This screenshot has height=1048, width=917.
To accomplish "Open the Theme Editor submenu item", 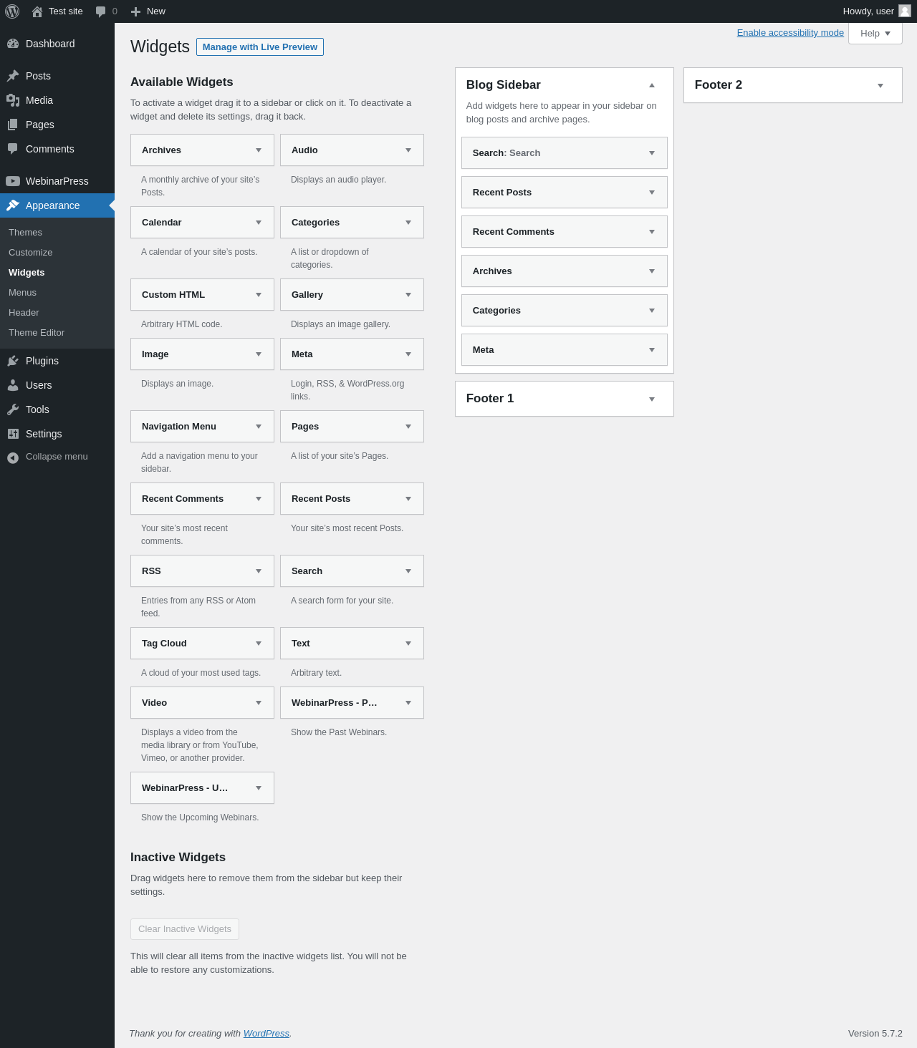I will [x=37, y=333].
